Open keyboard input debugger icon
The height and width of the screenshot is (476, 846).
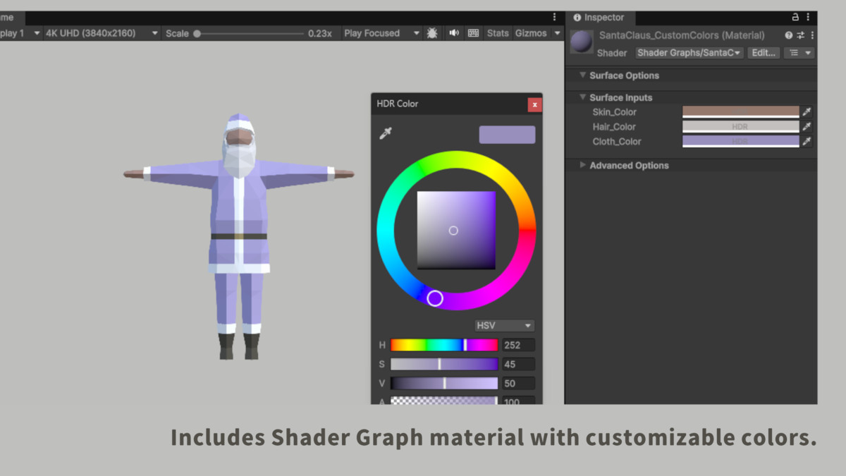click(472, 32)
